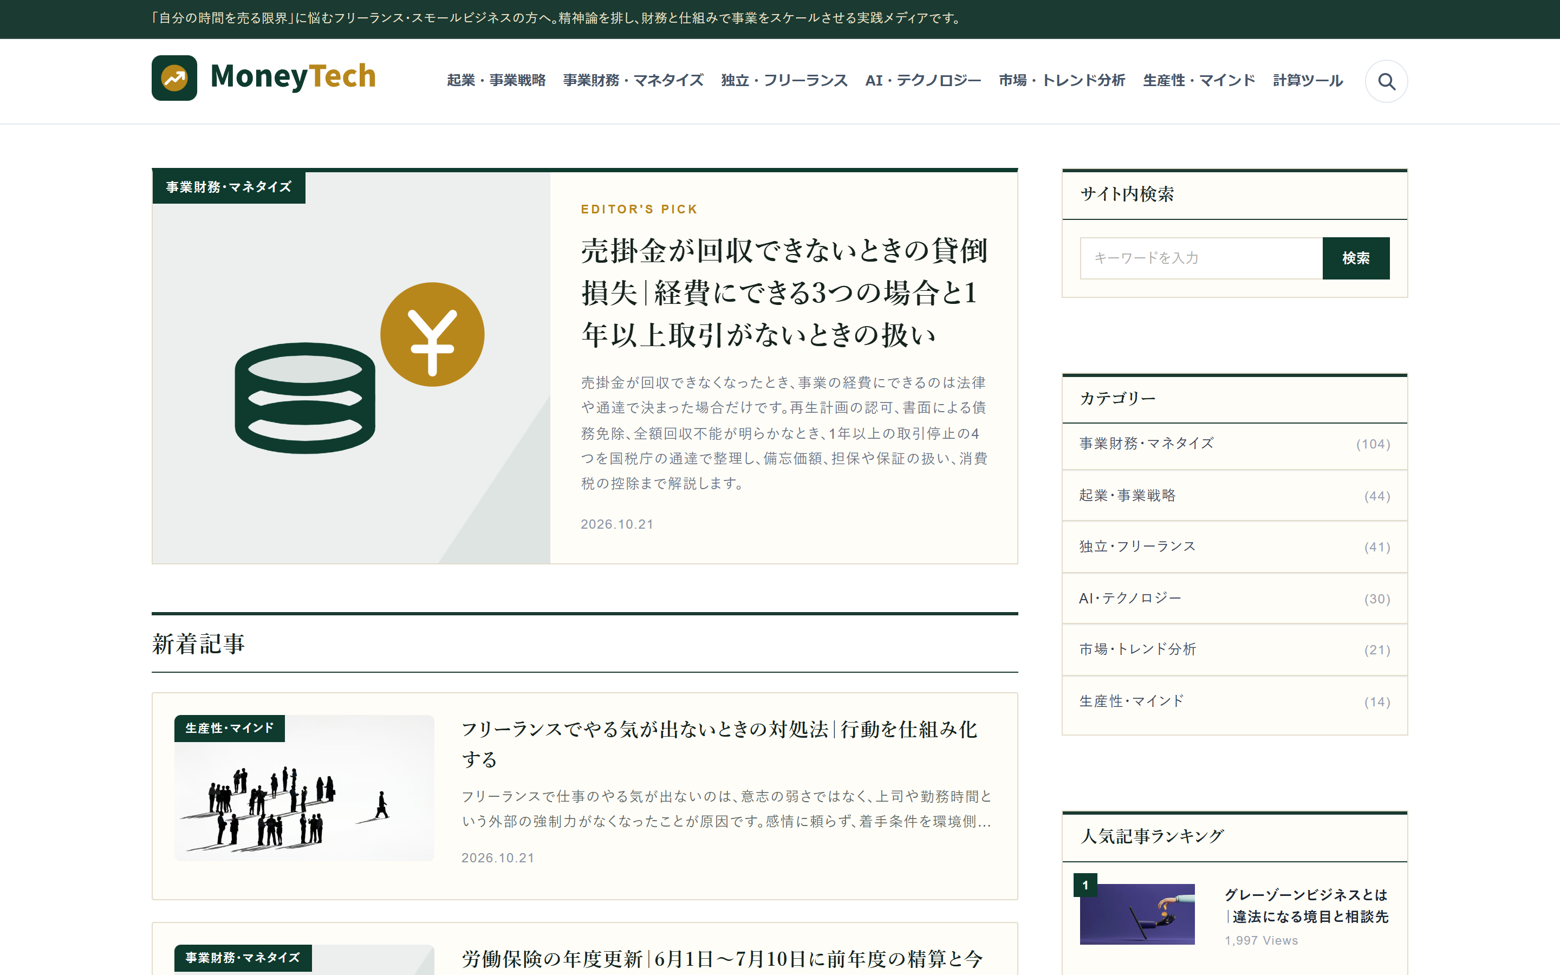Click the MoneyTech logo icon
1560x975 pixels.
(x=174, y=78)
